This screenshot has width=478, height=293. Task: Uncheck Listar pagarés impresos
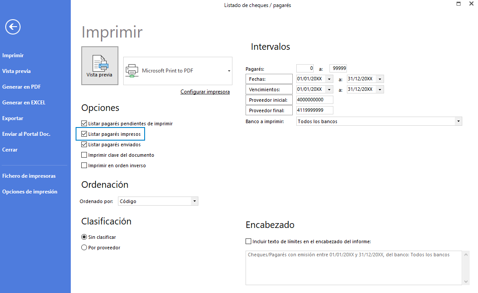coord(84,134)
